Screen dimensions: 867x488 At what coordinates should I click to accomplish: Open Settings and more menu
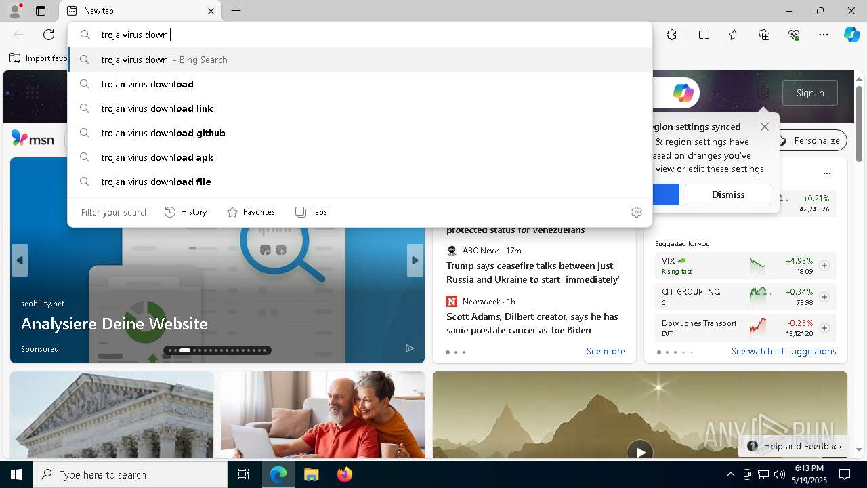(824, 35)
